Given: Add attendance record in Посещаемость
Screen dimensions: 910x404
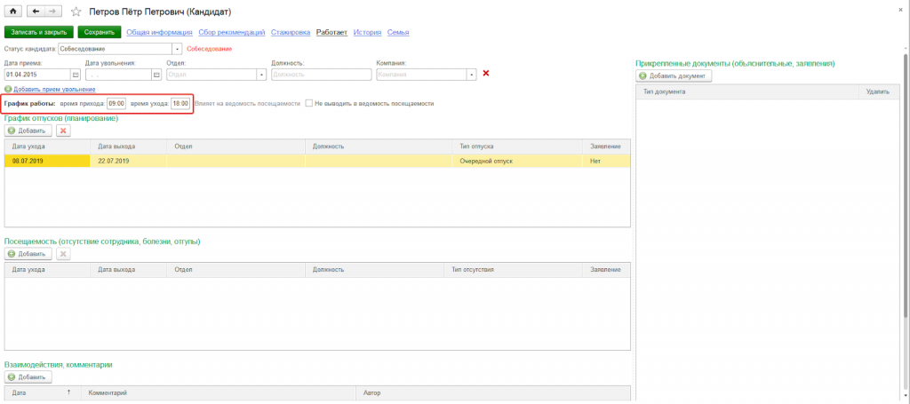Looking at the screenshot, I should (x=28, y=254).
